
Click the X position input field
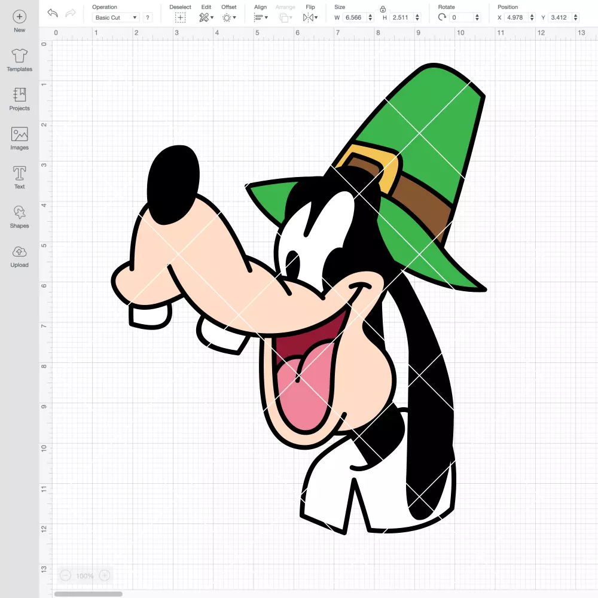(x=517, y=17)
